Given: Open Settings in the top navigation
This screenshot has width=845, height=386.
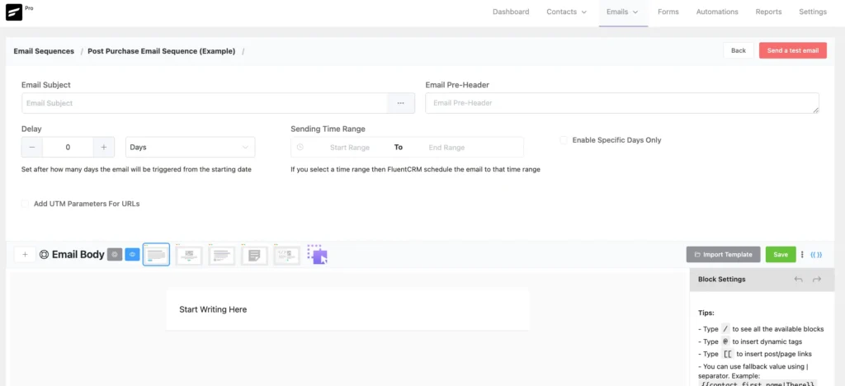Looking at the screenshot, I should (x=813, y=12).
